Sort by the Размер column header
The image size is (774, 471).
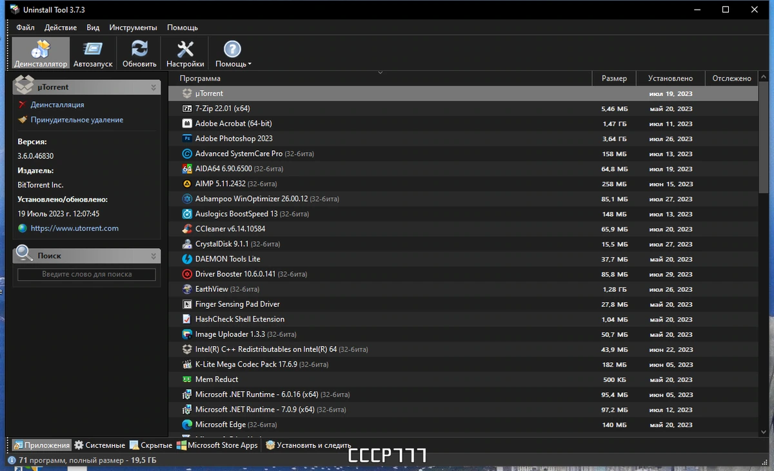[x=614, y=78]
